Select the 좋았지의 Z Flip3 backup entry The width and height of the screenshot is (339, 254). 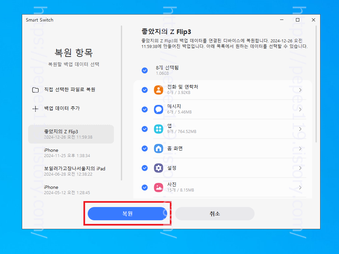pos(71,134)
